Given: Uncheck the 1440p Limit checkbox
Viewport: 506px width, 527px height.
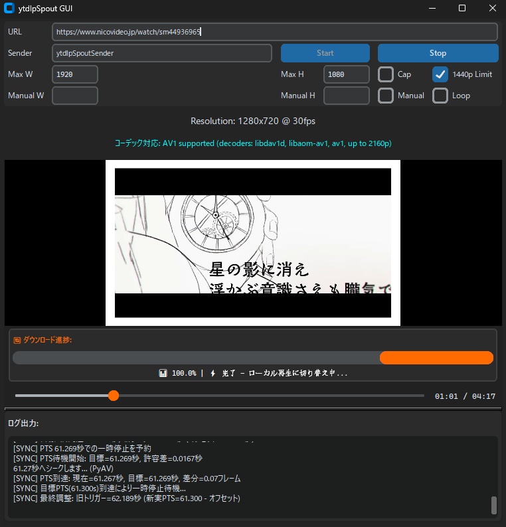Looking at the screenshot, I should pyautogui.click(x=440, y=74).
